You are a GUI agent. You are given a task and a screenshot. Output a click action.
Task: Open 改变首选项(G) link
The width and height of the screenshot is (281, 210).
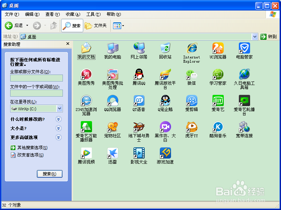27,155
